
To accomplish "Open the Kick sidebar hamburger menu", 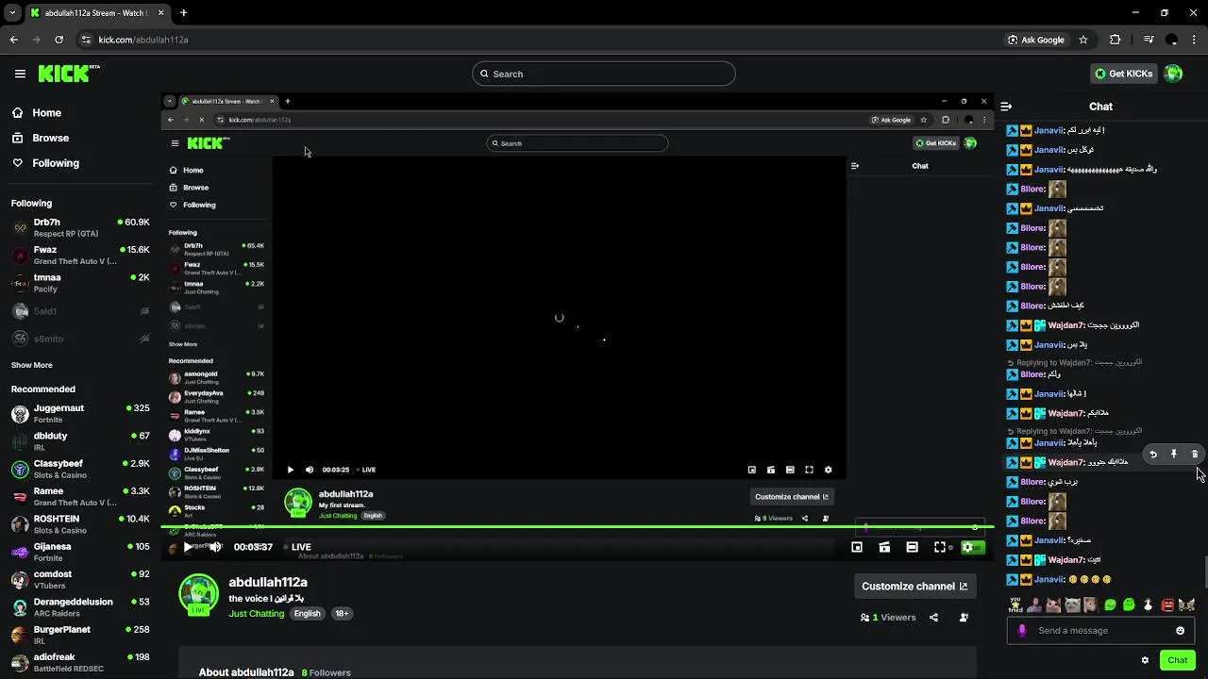I will [20, 74].
